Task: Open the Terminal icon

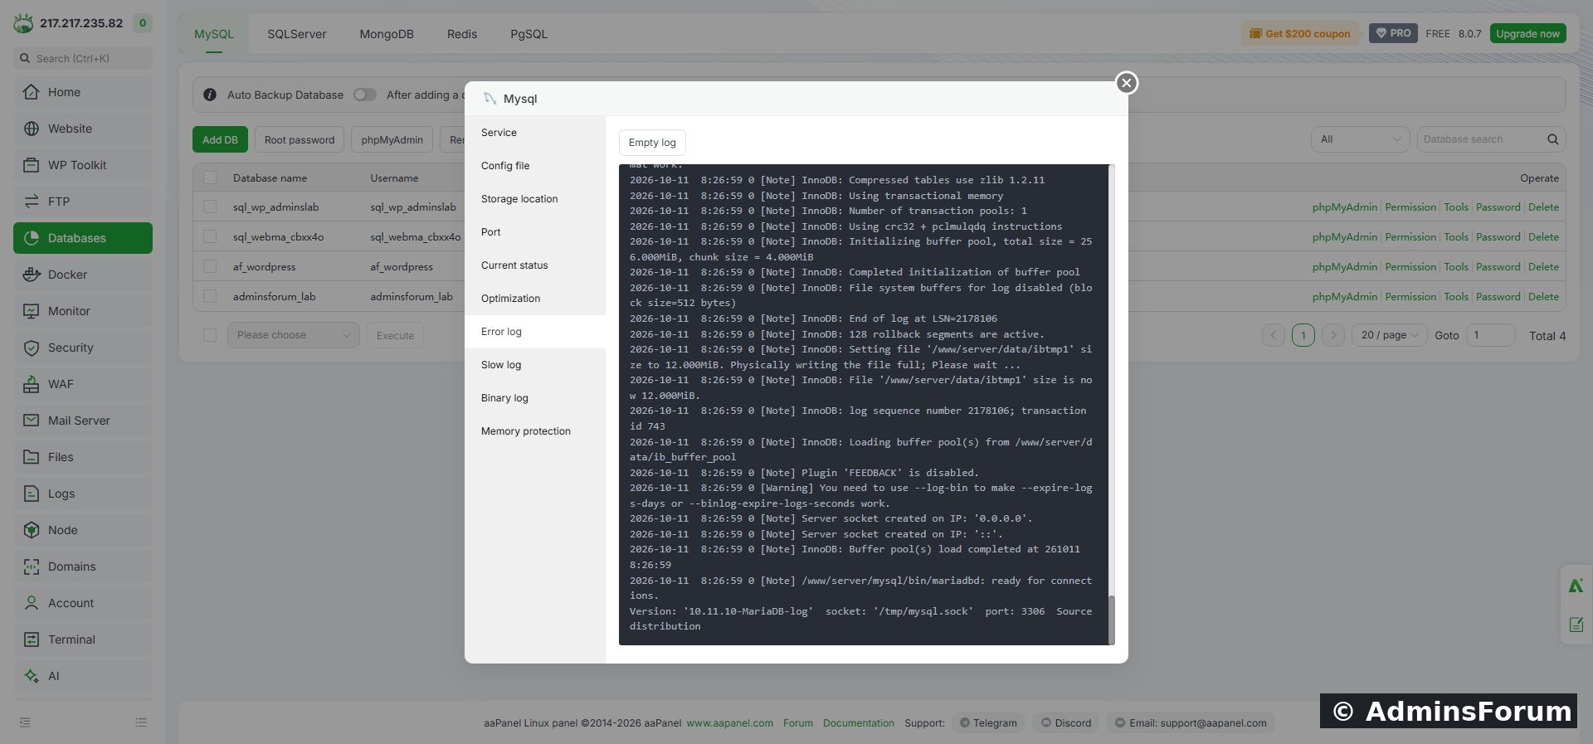Action: click(32, 639)
